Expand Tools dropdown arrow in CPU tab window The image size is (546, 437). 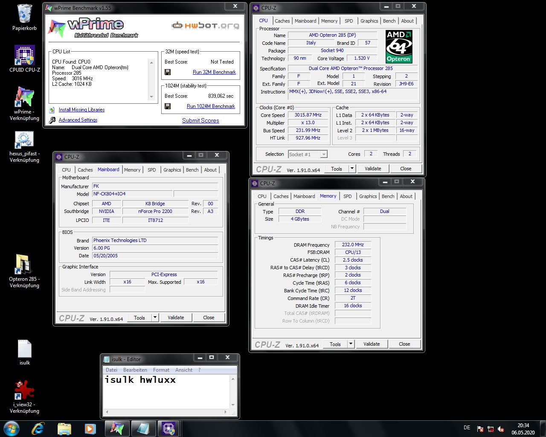coord(352,169)
